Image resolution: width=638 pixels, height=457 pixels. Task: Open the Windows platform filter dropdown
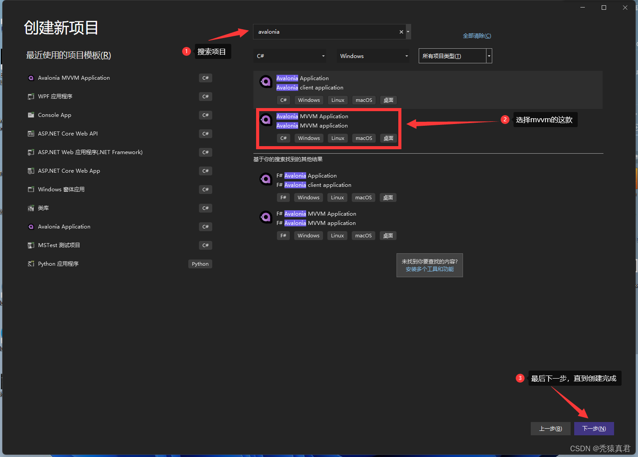(x=373, y=56)
